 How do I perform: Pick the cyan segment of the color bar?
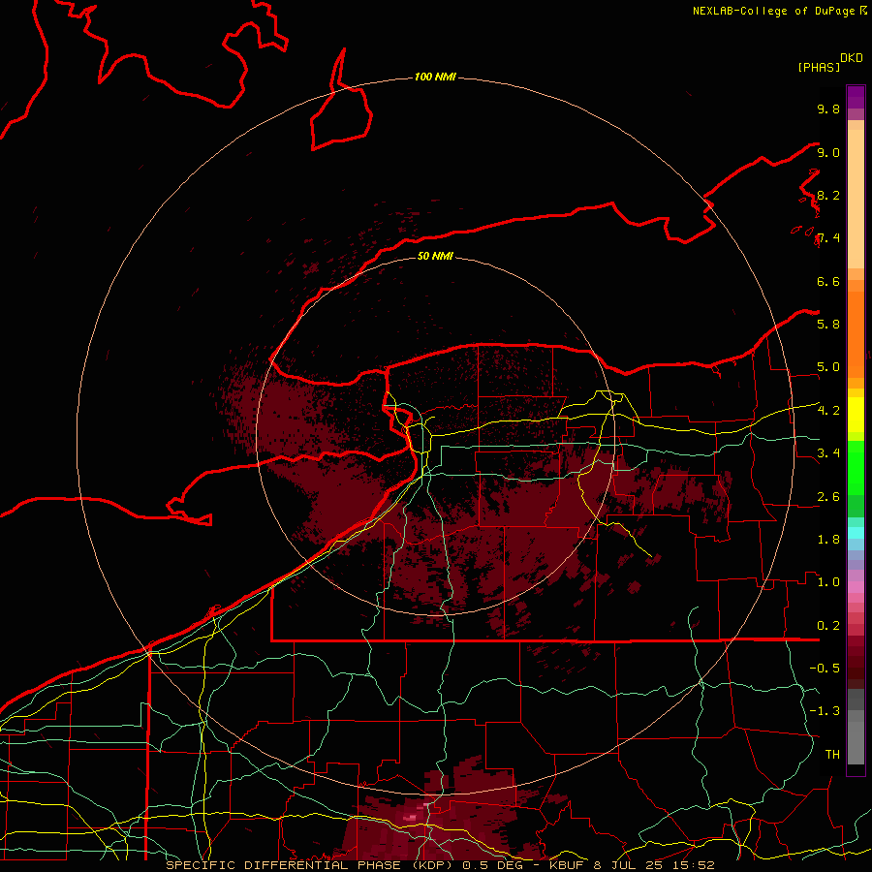coord(856,533)
